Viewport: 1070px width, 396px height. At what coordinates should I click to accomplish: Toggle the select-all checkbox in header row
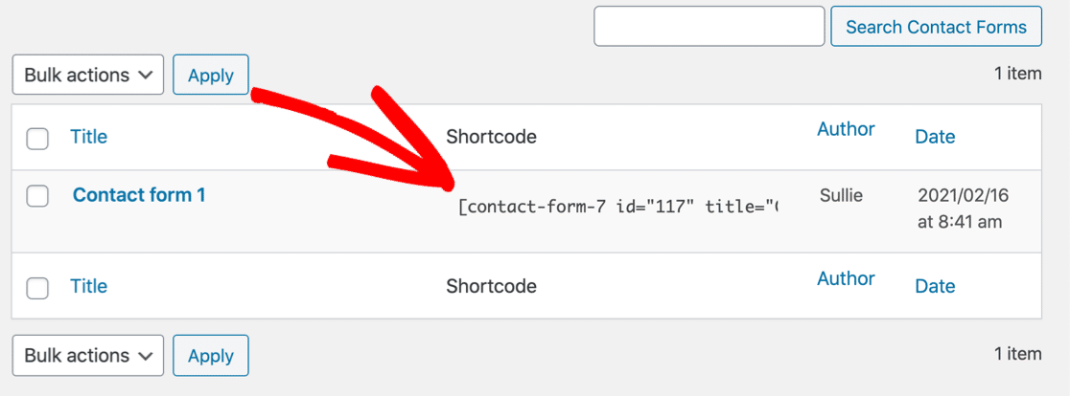tap(37, 139)
